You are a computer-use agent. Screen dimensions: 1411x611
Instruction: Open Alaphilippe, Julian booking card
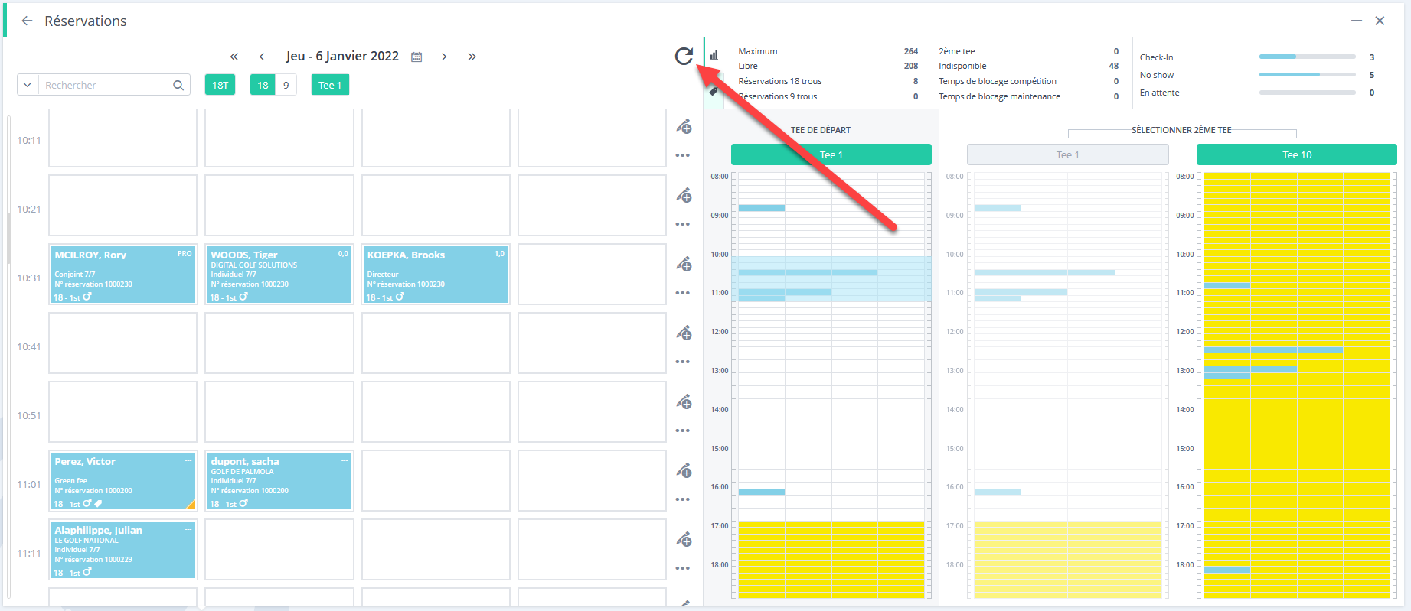[x=122, y=550]
